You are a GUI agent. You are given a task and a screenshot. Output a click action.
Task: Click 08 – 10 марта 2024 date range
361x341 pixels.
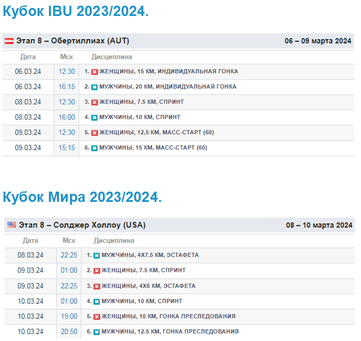(x=319, y=225)
